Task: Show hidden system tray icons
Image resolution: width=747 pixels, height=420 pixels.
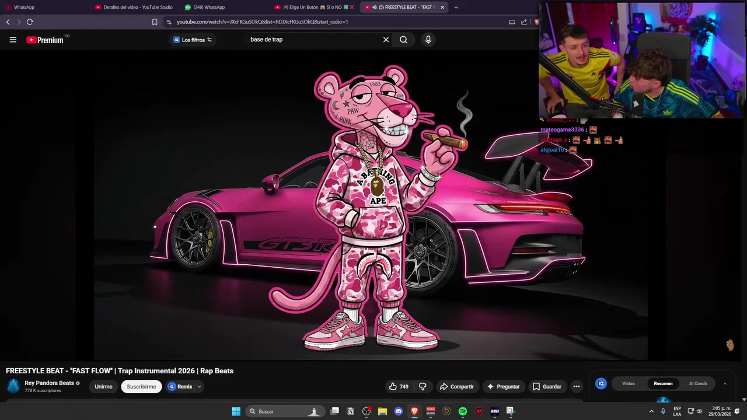Action: [651, 411]
